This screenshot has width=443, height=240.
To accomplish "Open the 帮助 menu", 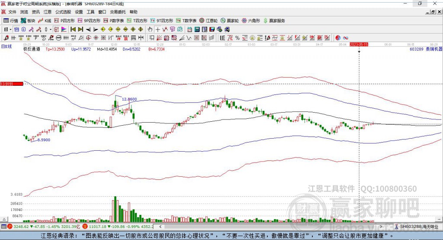I will point(133,12).
